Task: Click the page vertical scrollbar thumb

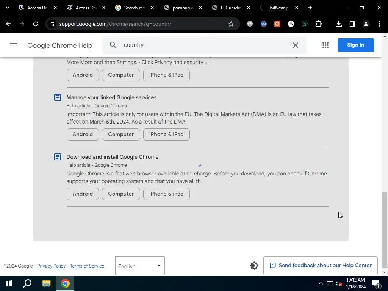Action: [x=385, y=231]
